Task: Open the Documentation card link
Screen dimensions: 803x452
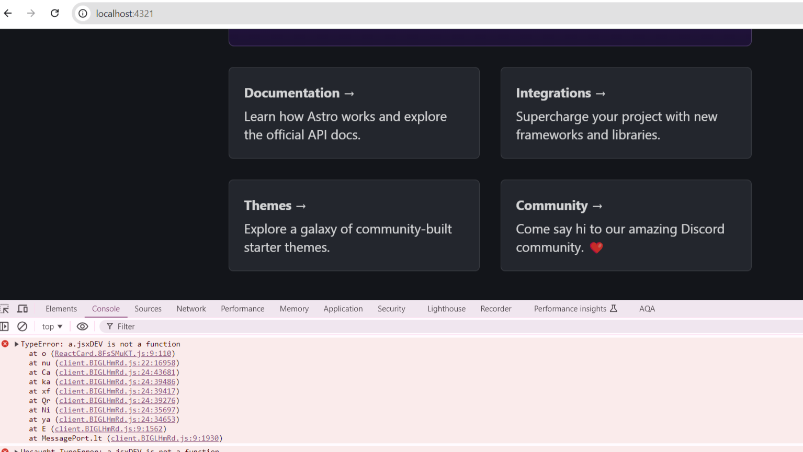Action: click(x=354, y=112)
